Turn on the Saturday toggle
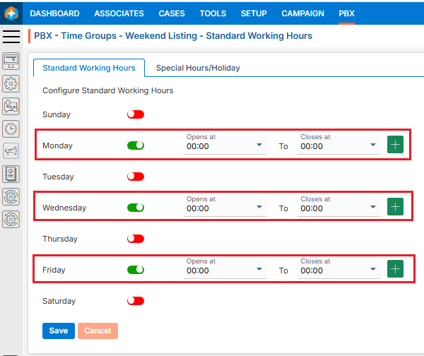The height and width of the screenshot is (356, 424). pos(136,301)
